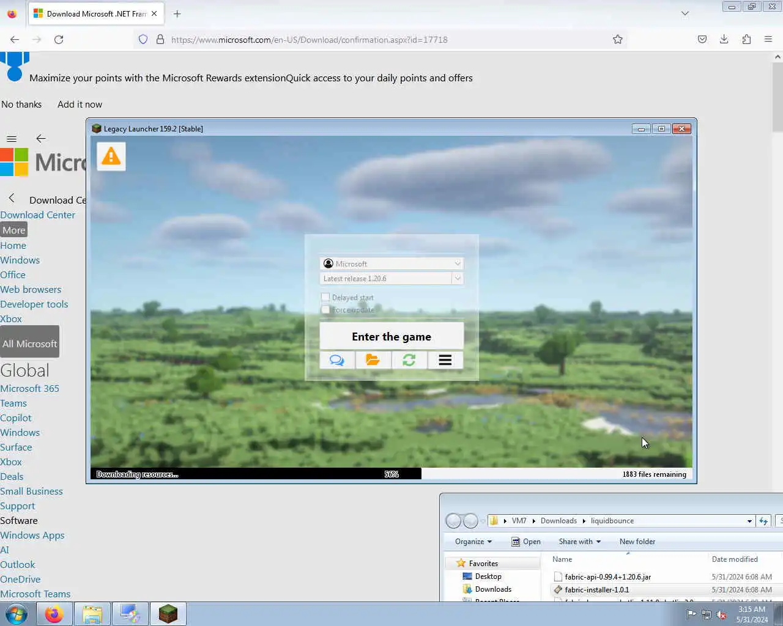
Task: Select Desktop under Favorites in Explorer
Action: [x=488, y=576]
